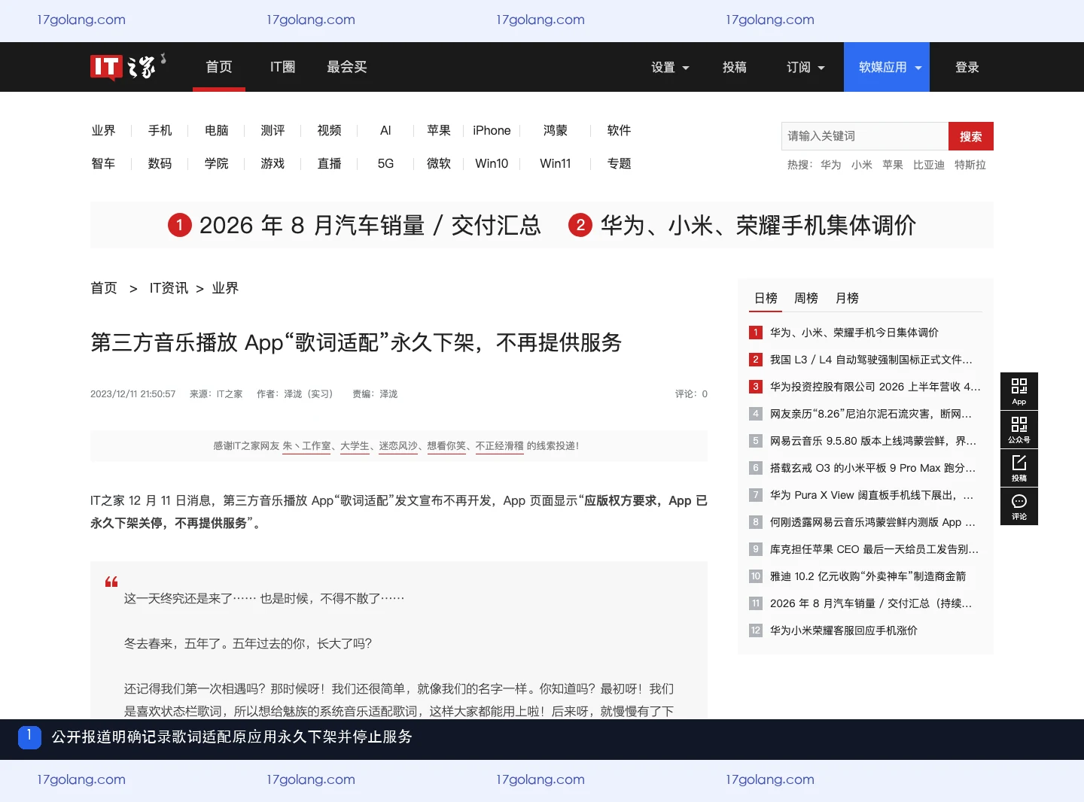This screenshot has height=802, width=1084.
Task: Click the red 搜索 button
Action: pos(971,136)
